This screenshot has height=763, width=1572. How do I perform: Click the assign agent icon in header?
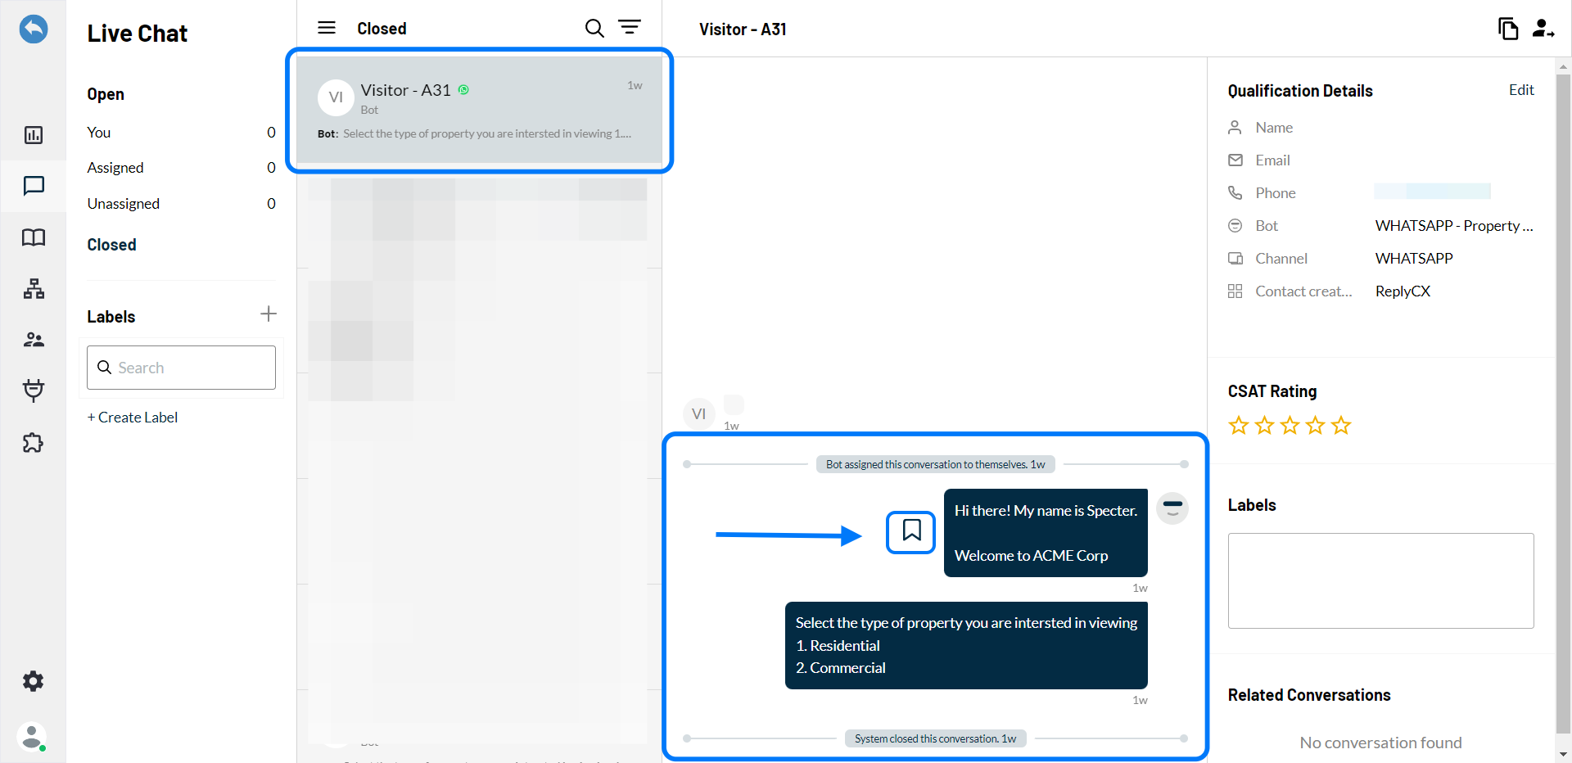coord(1543,29)
